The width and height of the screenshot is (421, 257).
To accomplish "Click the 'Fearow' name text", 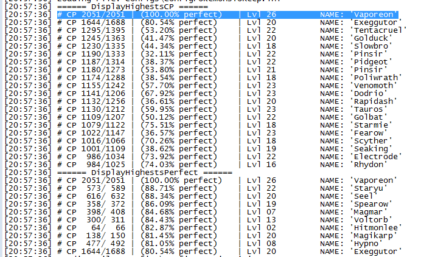I will click(x=369, y=133).
